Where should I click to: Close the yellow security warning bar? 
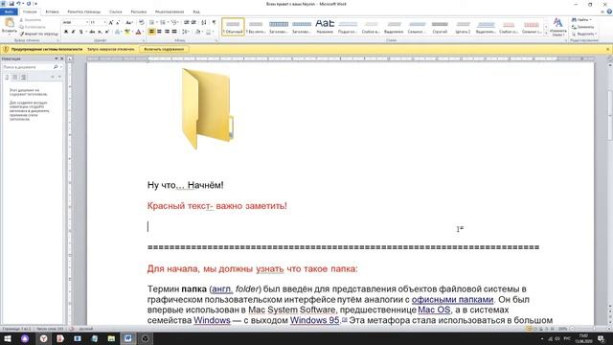tap(608, 49)
